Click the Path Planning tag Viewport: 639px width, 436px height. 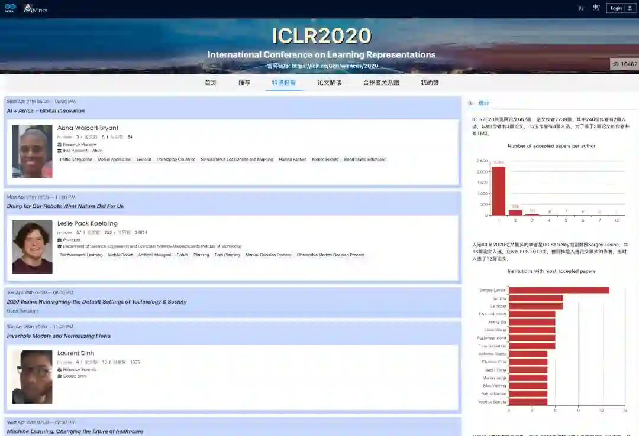tap(227, 255)
